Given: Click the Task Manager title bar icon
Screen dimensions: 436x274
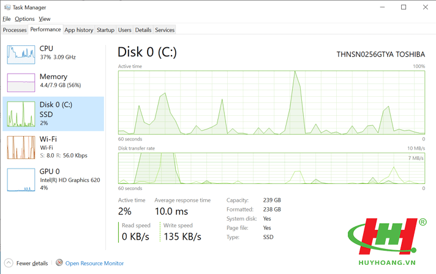Looking at the screenshot, I should click(7, 7).
